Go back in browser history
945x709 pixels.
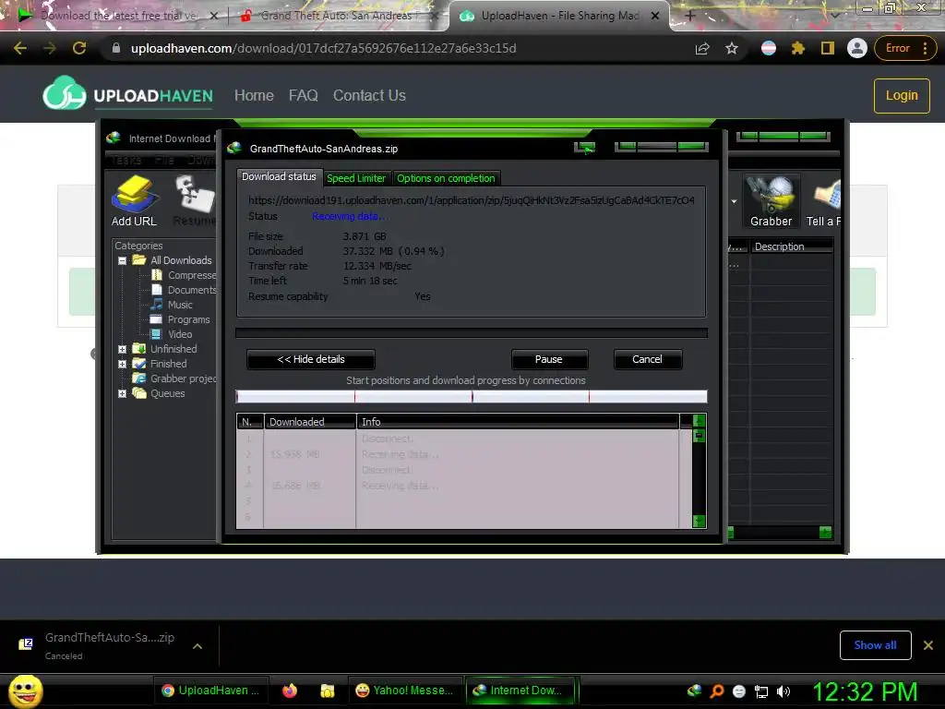click(20, 48)
